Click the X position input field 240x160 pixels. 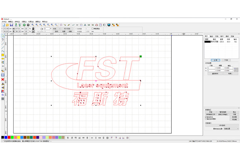pos(6,29)
